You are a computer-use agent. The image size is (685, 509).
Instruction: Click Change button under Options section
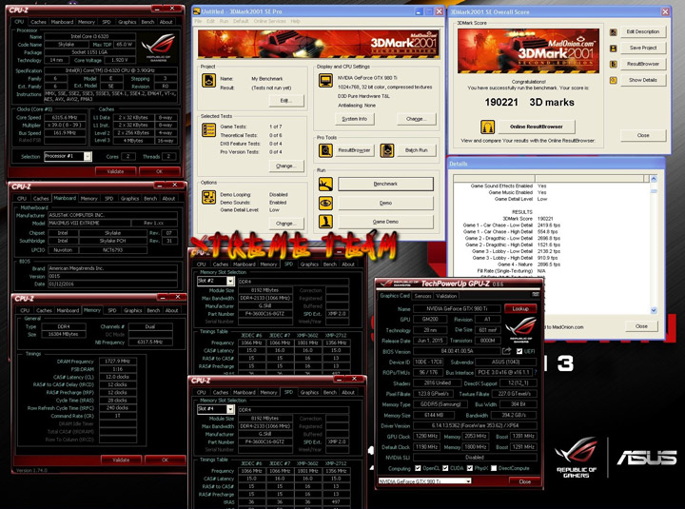click(x=286, y=224)
